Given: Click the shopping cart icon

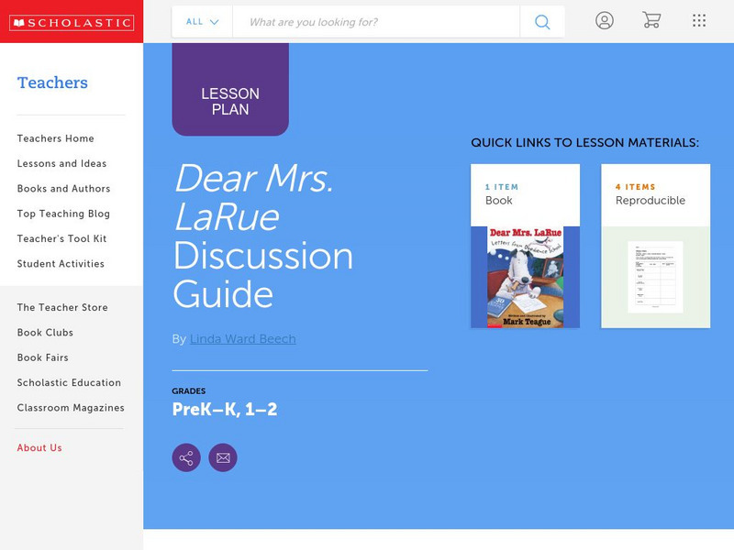Looking at the screenshot, I should point(653,20).
